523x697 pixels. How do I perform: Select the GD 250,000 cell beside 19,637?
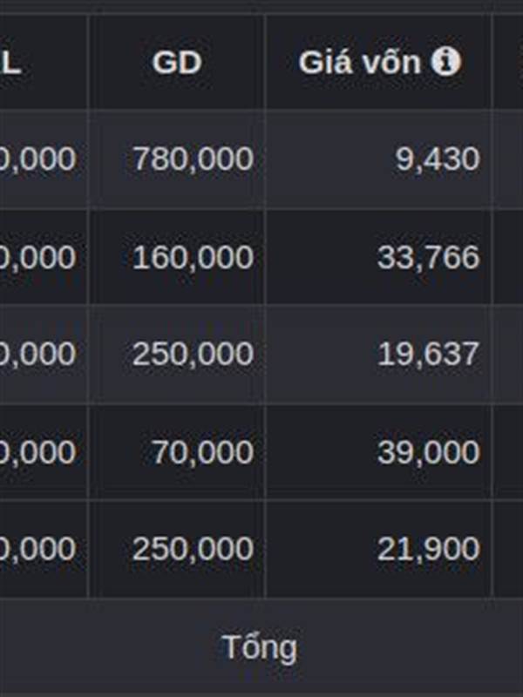(177, 355)
